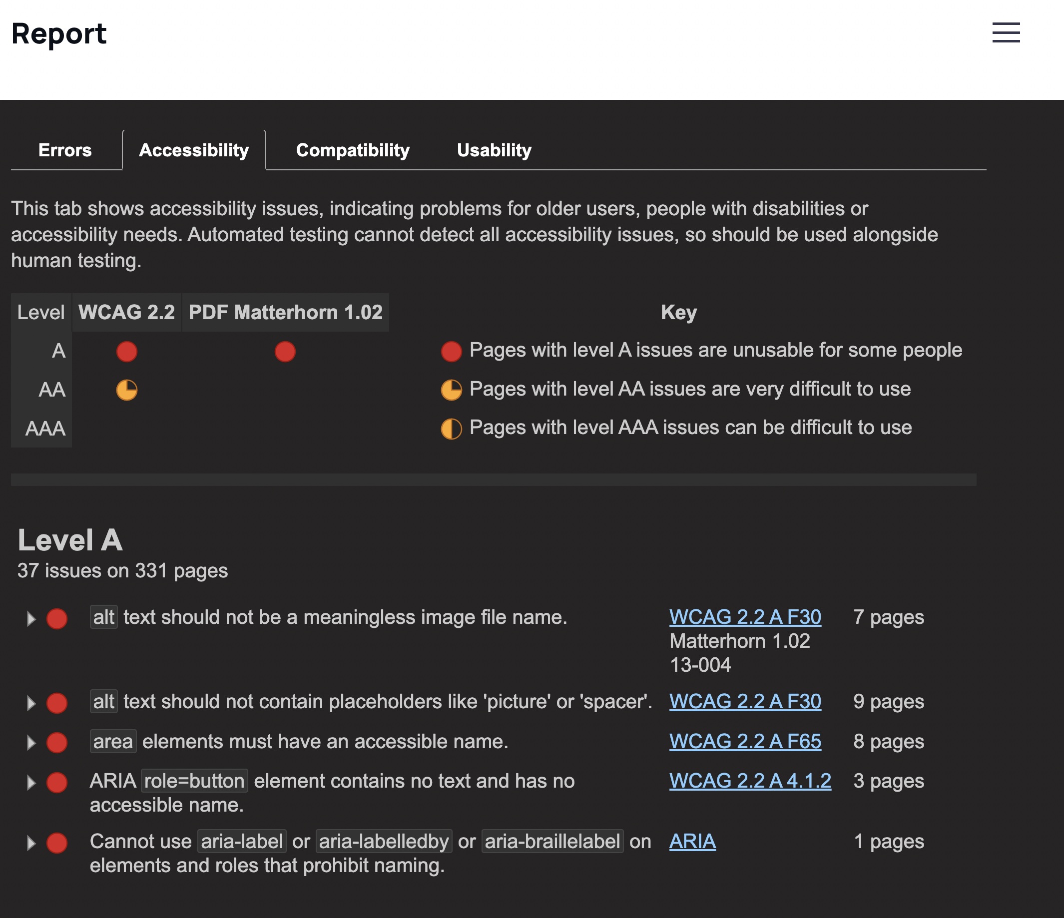Expand the aria-label prohibit naming issue
1064x918 pixels.
[31, 843]
